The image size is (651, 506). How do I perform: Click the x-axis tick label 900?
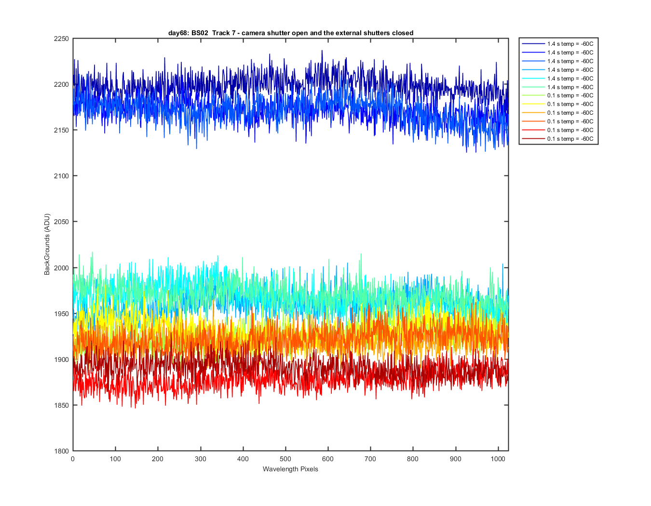(x=455, y=459)
